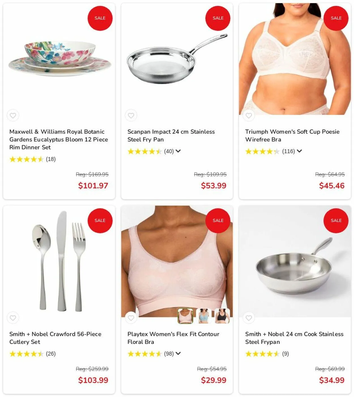354x397 pixels.
Task: Tap heart icon on Playtex Flex Fit Bra
Action: click(131, 318)
